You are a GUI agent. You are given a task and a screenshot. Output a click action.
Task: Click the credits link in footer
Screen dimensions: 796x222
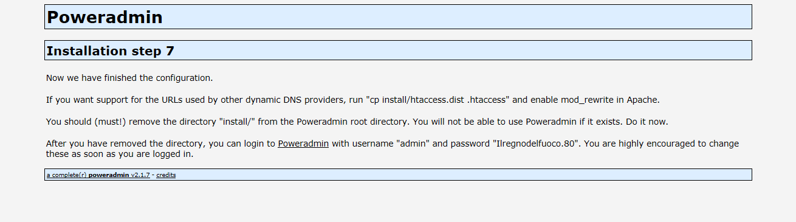[166, 175]
